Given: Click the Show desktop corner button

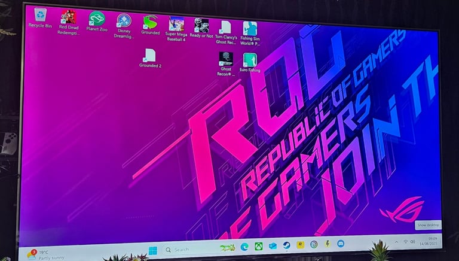Looking at the screenshot, I should pyautogui.click(x=429, y=225).
